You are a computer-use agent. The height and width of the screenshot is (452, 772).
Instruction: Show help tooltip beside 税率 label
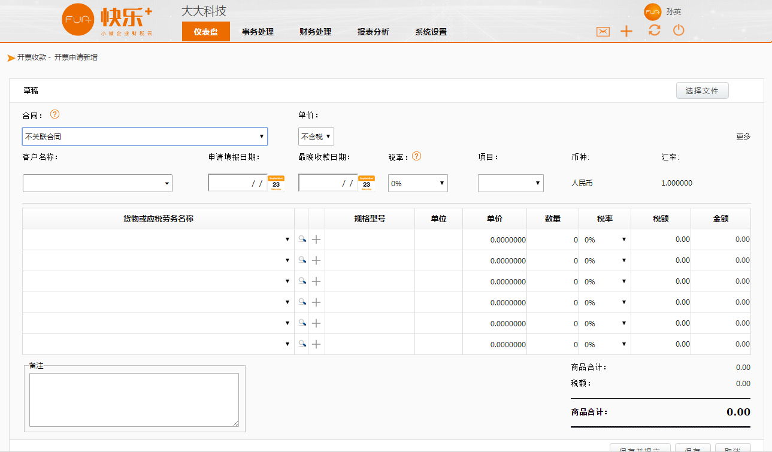pos(417,156)
